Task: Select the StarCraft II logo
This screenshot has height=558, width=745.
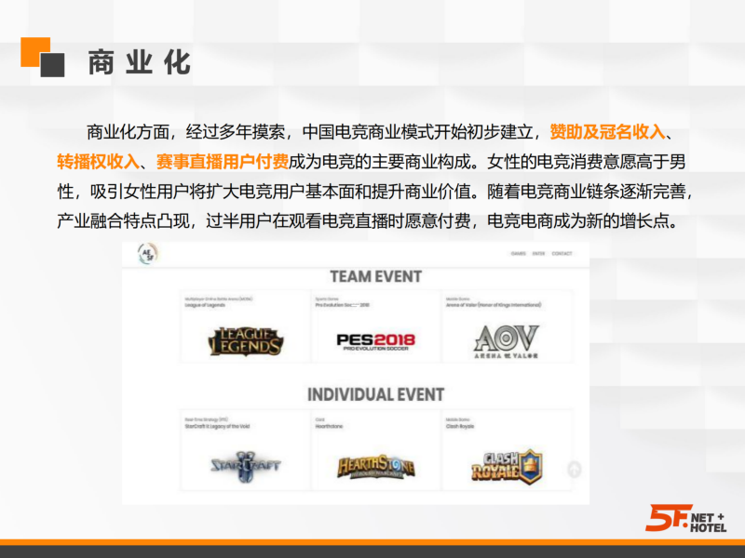Action: (246, 467)
